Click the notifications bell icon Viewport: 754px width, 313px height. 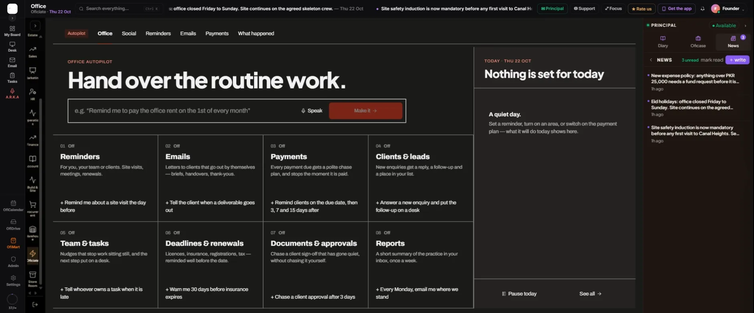coord(702,8)
